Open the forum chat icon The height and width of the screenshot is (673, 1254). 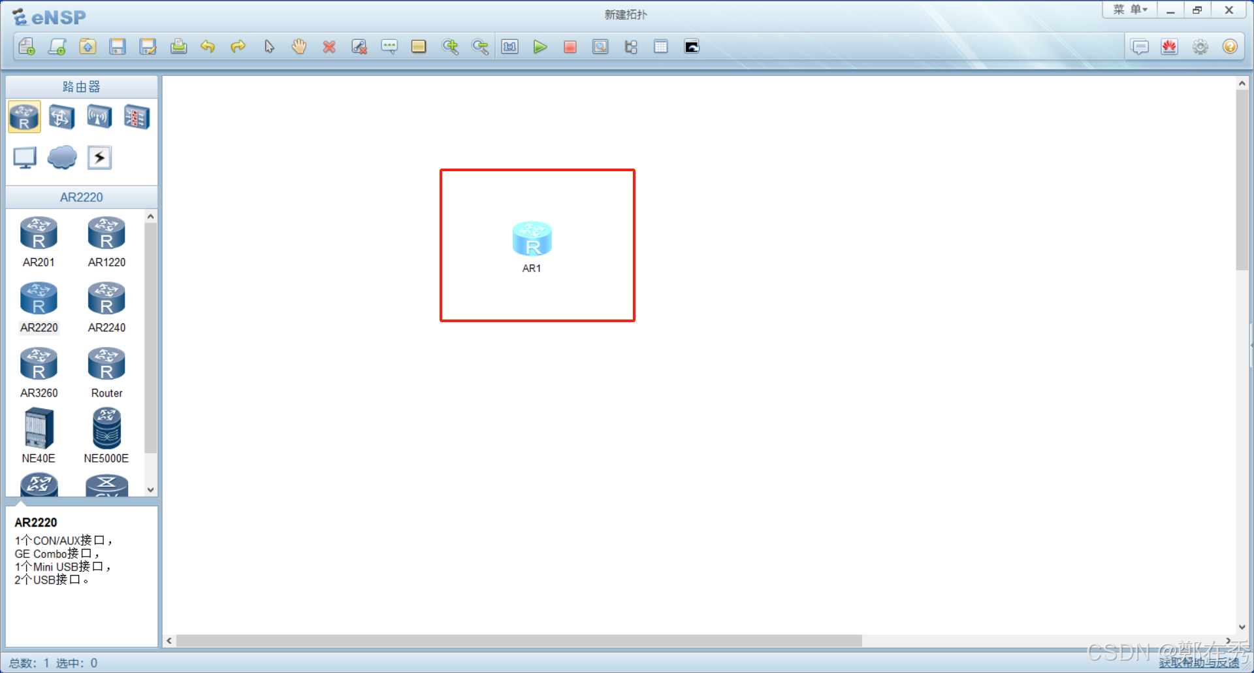pyautogui.click(x=1140, y=47)
